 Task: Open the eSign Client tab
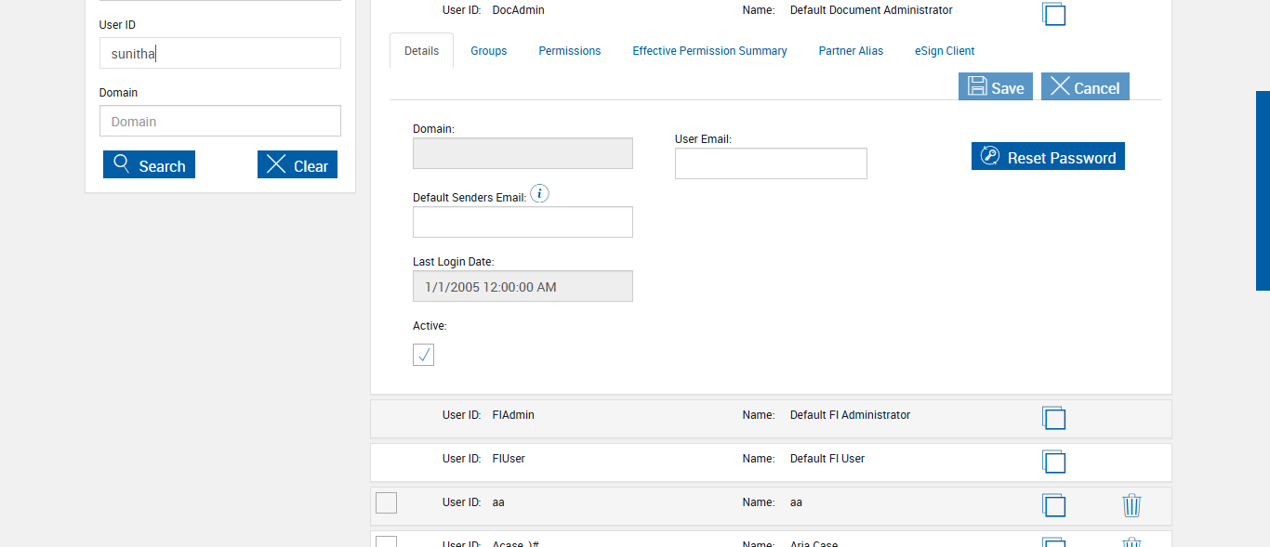[x=945, y=51]
